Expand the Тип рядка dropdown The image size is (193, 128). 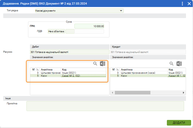click(121, 11)
